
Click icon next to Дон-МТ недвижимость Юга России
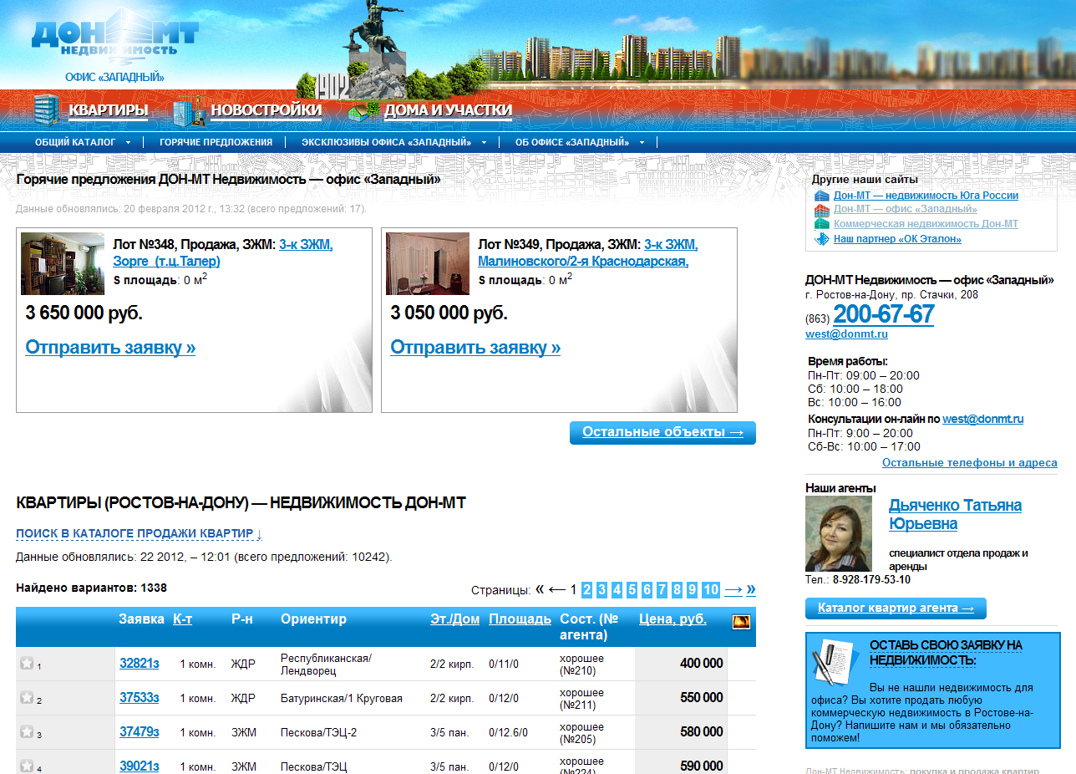(x=821, y=196)
